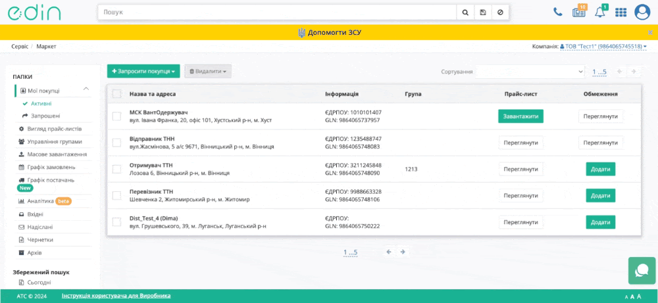Check the Перевізник ТТН row checkbox
The width and height of the screenshot is (658, 303).
[116, 196]
